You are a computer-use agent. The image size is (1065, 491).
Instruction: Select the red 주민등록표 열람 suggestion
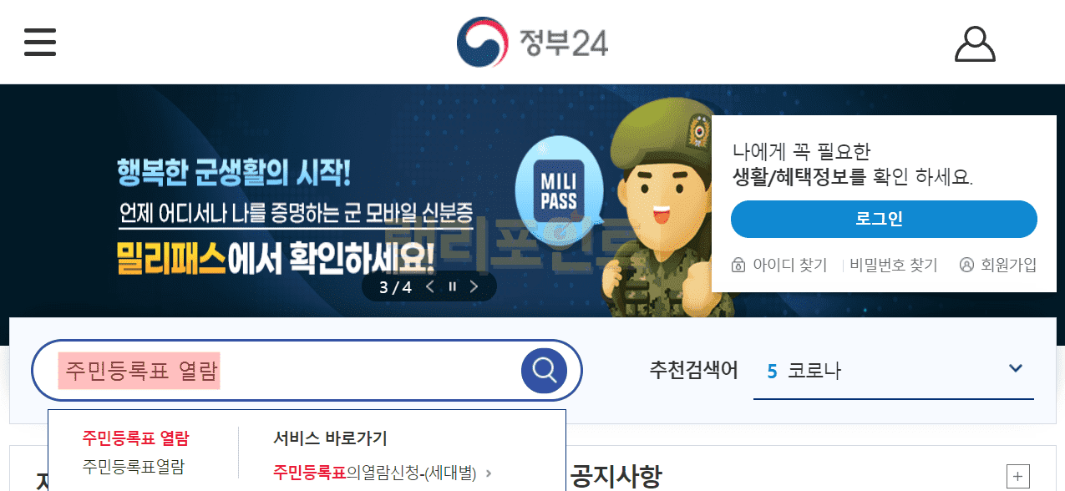(135, 438)
